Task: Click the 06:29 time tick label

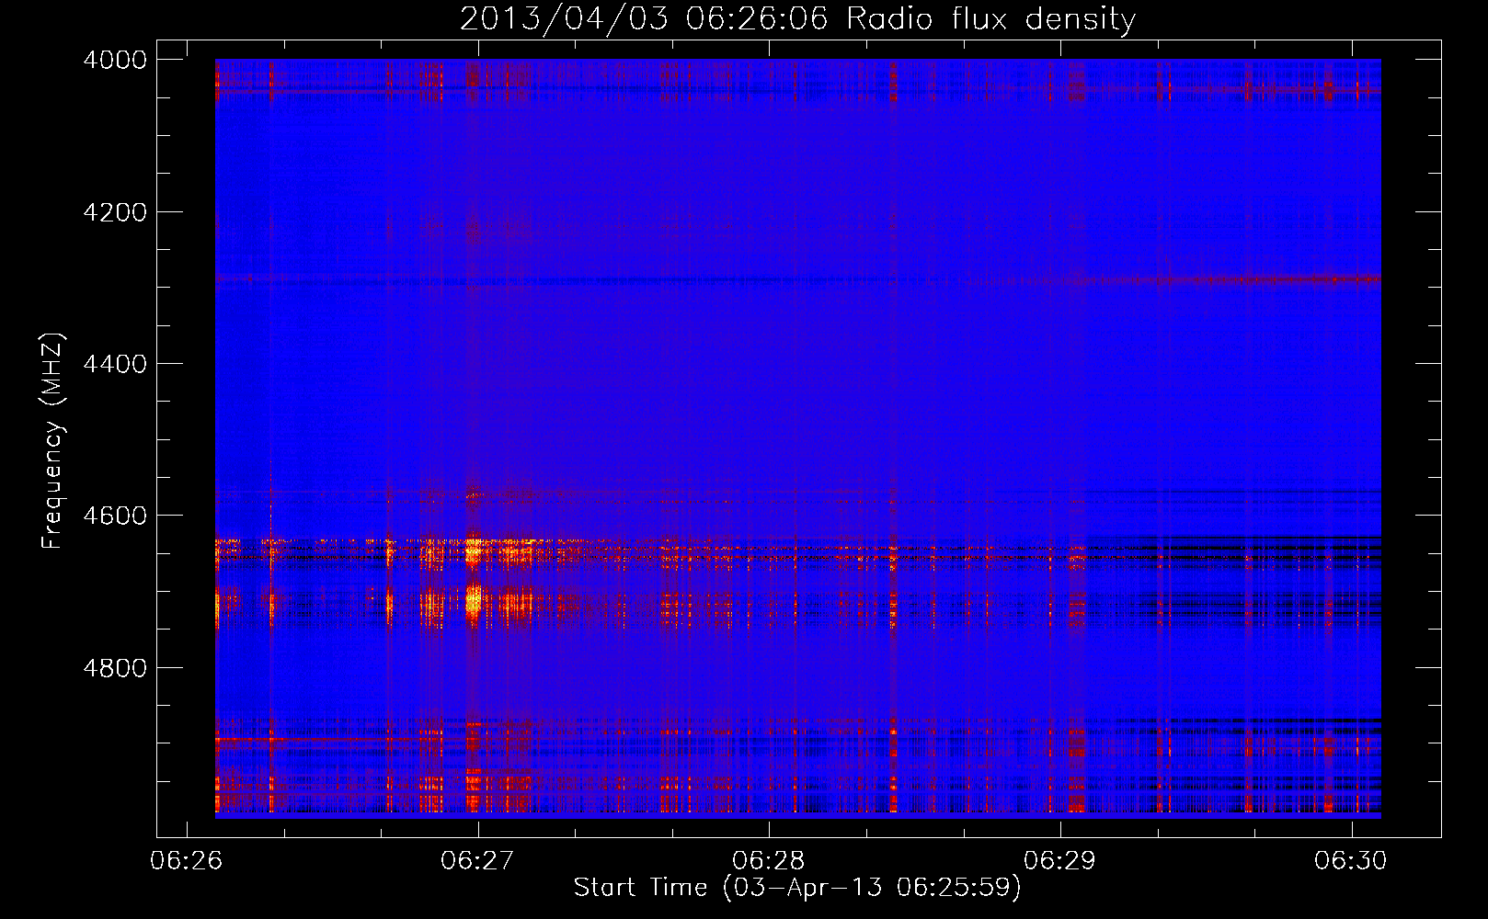Action: 1060,861
